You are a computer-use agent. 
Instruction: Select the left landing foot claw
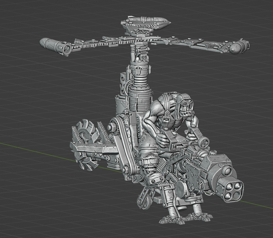click(170, 220)
